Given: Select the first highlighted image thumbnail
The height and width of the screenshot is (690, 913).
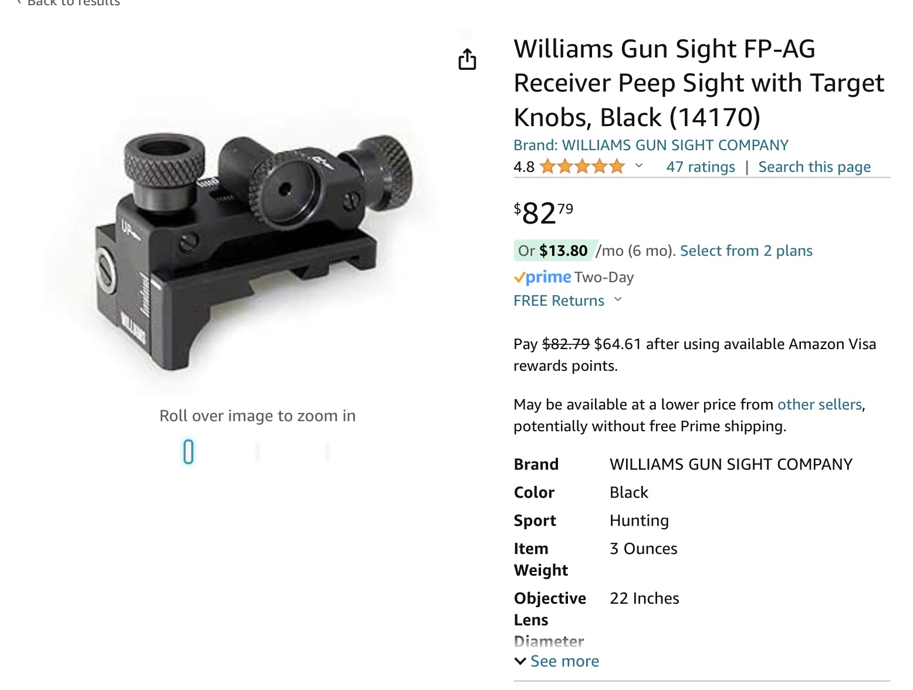Looking at the screenshot, I should pyautogui.click(x=188, y=452).
